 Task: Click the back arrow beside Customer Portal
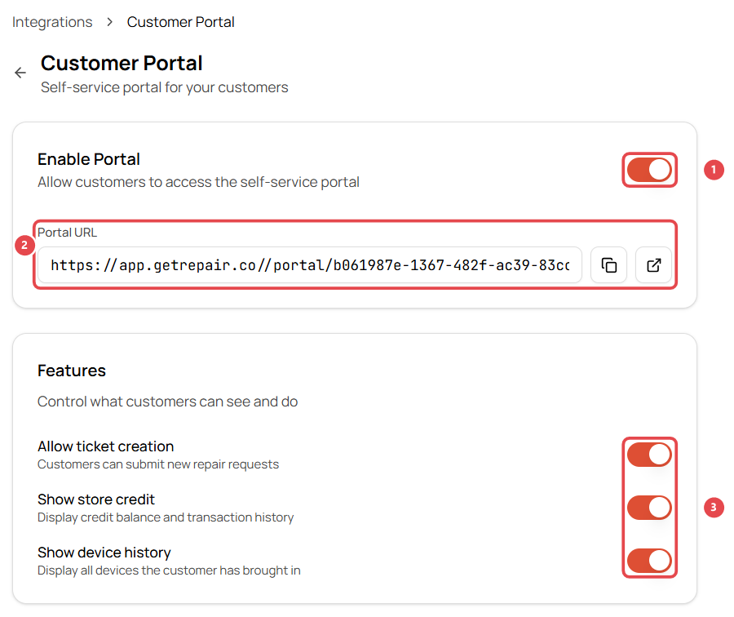click(x=20, y=73)
